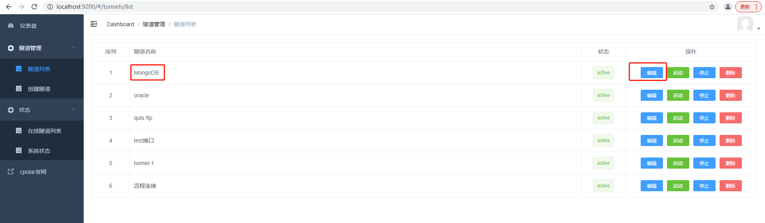The width and height of the screenshot is (765, 223).
Task: Delete the tunnel-1 tunnel
Action: pos(730,163)
